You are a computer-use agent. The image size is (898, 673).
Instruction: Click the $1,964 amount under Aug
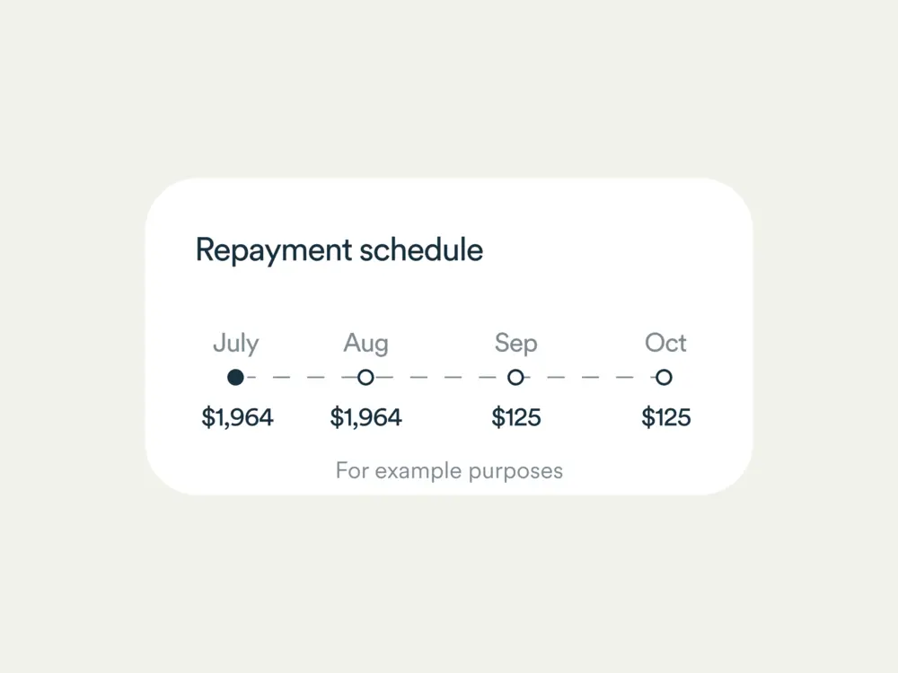click(x=365, y=416)
